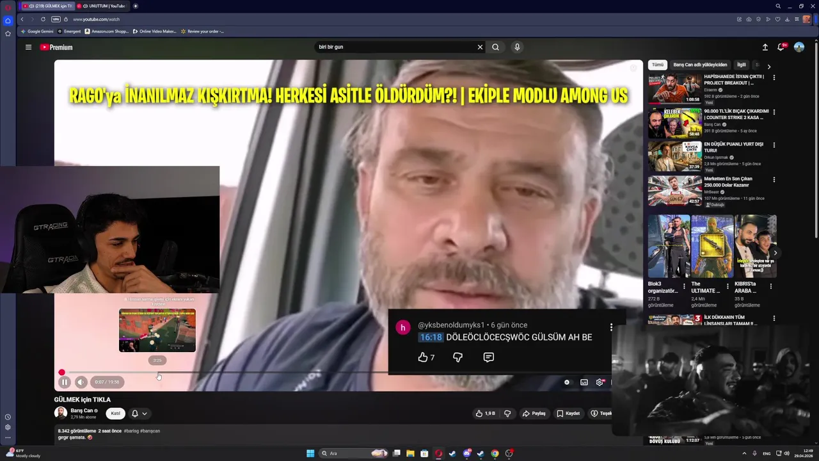Viewport: 819px width, 461px height.
Task: Open @yksbenoldumyks1 commenter profile
Action: (x=451, y=325)
